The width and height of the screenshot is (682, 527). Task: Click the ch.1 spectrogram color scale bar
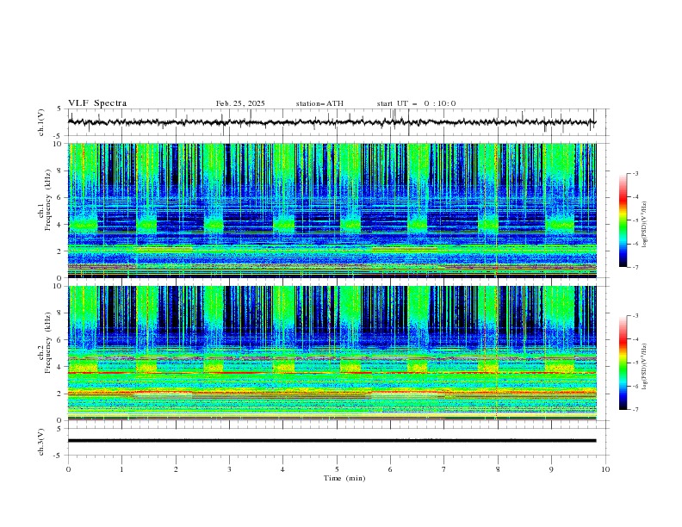coord(623,220)
